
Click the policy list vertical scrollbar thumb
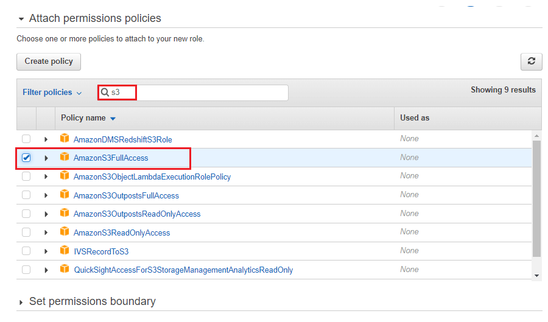(x=536, y=198)
